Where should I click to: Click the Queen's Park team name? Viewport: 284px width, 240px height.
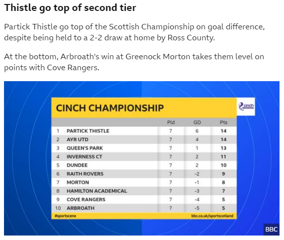tap(84, 148)
